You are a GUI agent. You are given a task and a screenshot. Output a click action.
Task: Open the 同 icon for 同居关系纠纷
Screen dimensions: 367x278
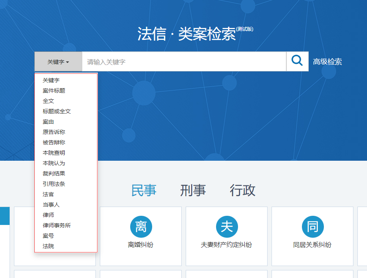(x=313, y=227)
